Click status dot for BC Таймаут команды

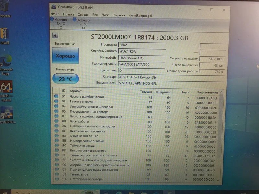point(57,145)
